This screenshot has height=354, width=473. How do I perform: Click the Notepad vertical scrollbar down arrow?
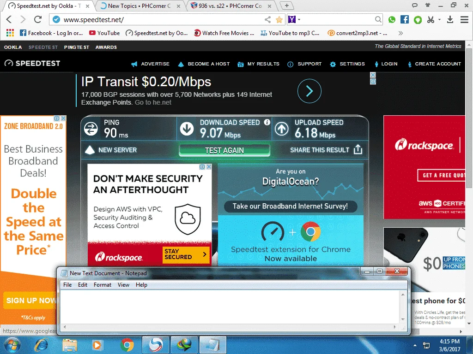click(x=403, y=319)
